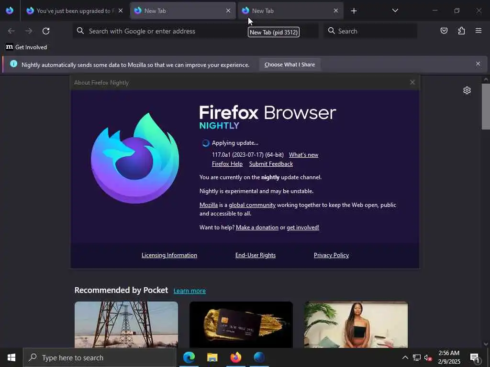Follow the global community link
This screenshot has width=490, height=367.
[252, 205]
